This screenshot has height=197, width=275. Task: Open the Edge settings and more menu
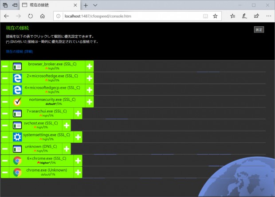pyautogui.click(x=268, y=16)
